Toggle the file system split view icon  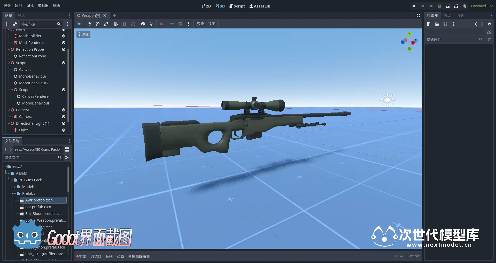pyautogui.click(x=67, y=149)
